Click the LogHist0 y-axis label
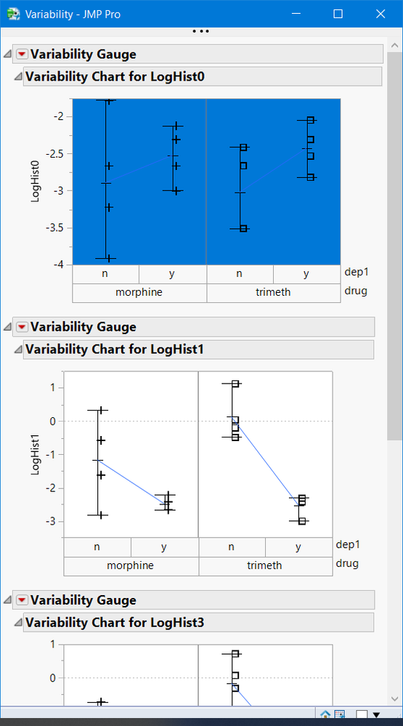 tap(36, 182)
